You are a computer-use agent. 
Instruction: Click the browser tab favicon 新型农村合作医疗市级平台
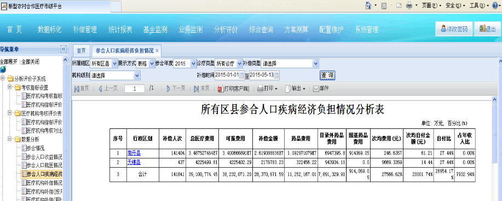click(4, 6)
